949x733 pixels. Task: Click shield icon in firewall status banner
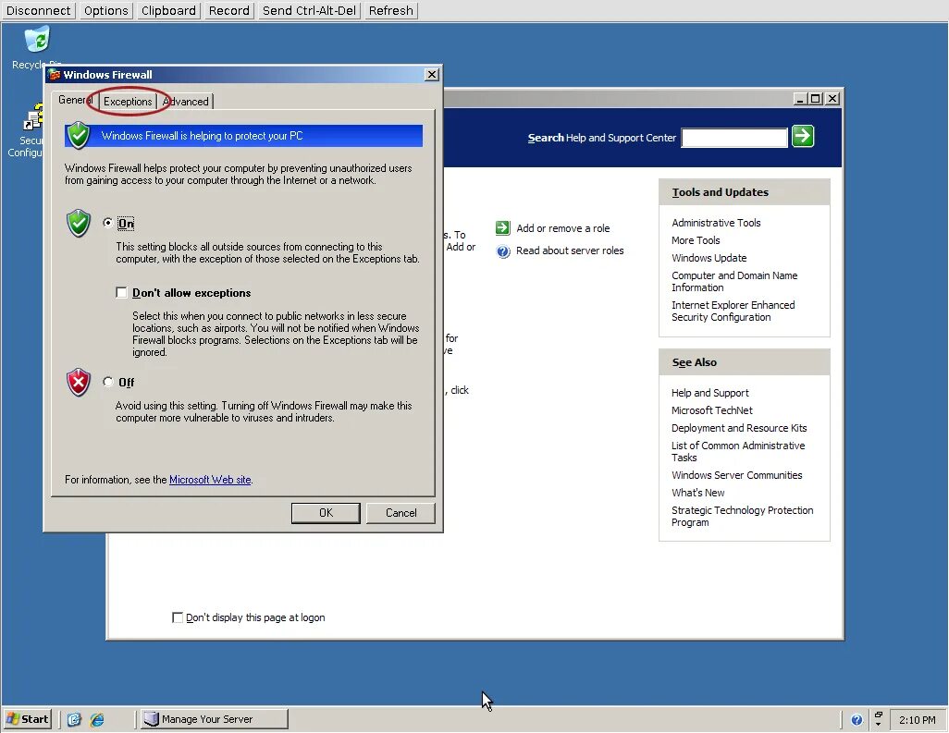coord(79,136)
